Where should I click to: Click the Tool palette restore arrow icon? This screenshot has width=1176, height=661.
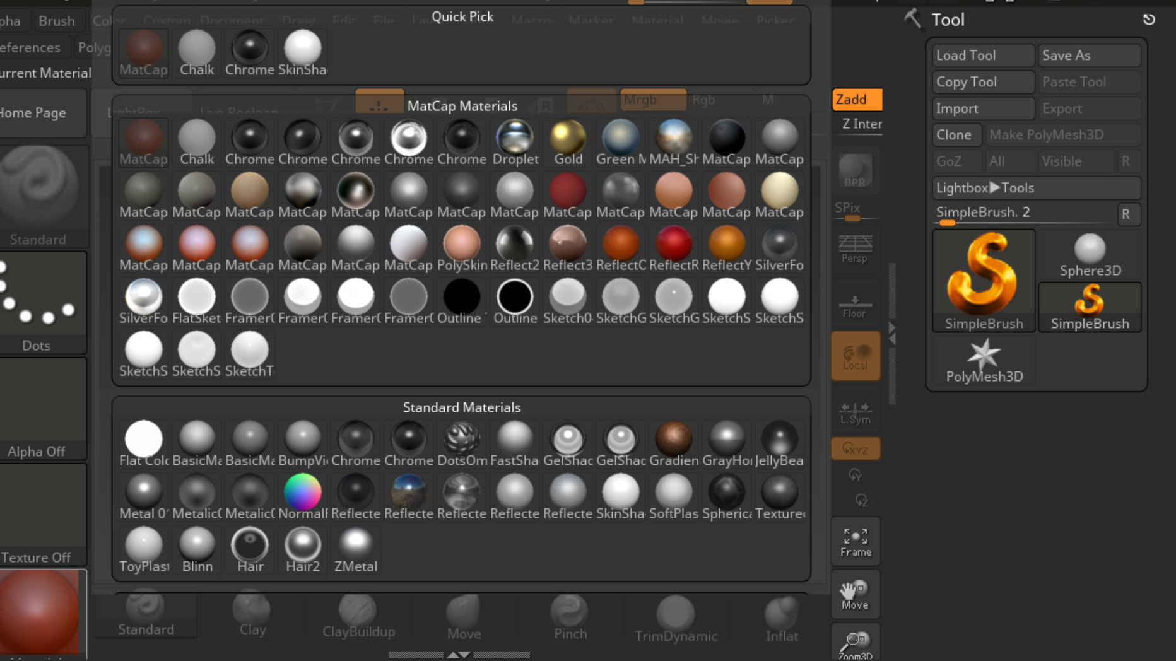[1149, 20]
